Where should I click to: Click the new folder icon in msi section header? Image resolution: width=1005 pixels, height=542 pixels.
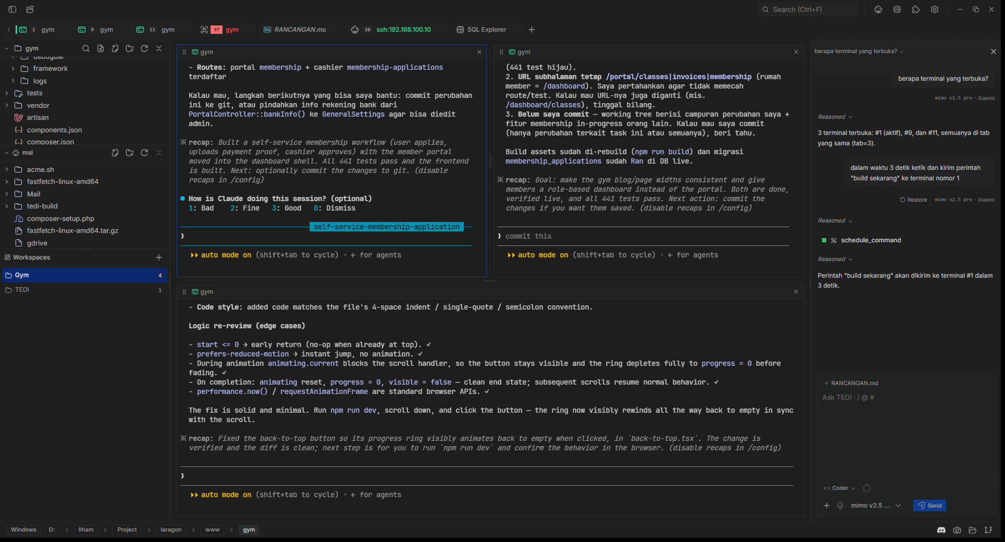click(x=130, y=152)
